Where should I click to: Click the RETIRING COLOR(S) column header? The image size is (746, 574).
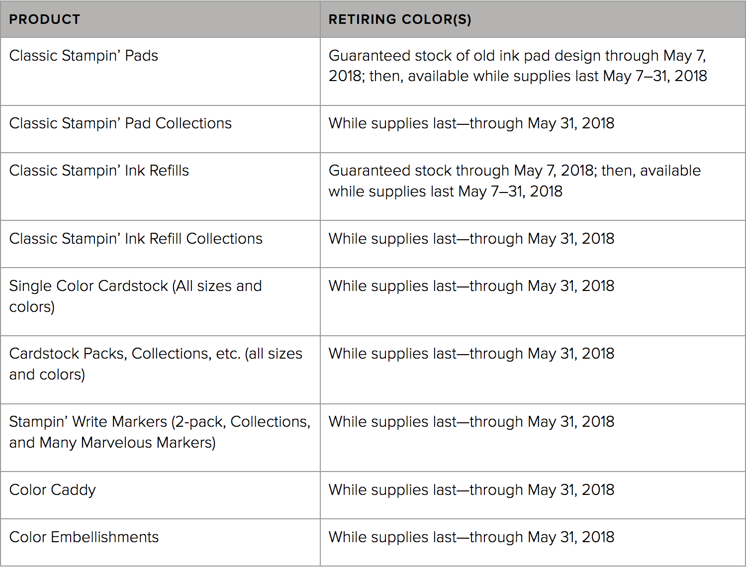pos(533,19)
